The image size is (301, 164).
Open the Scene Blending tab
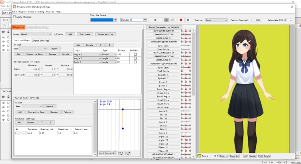point(37,27)
